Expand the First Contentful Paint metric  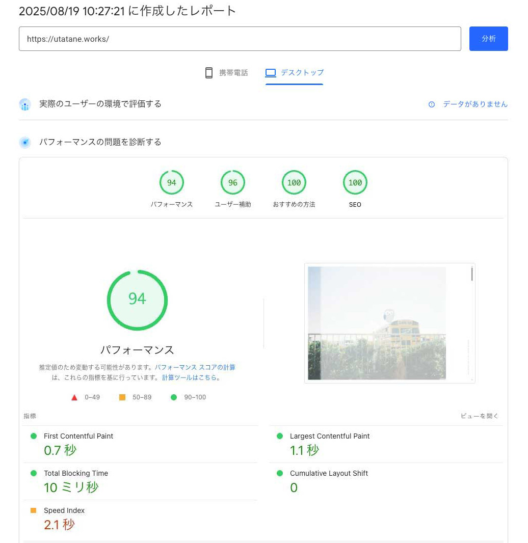pos(78,436)
